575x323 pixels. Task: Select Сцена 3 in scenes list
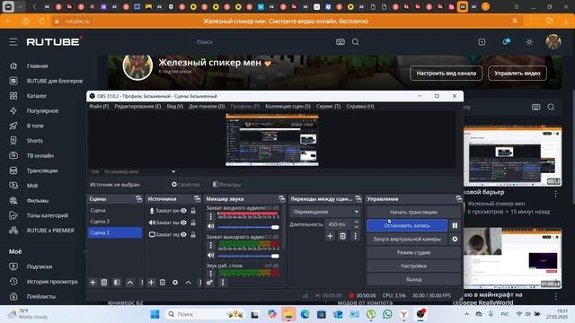(x=115, y=222)
